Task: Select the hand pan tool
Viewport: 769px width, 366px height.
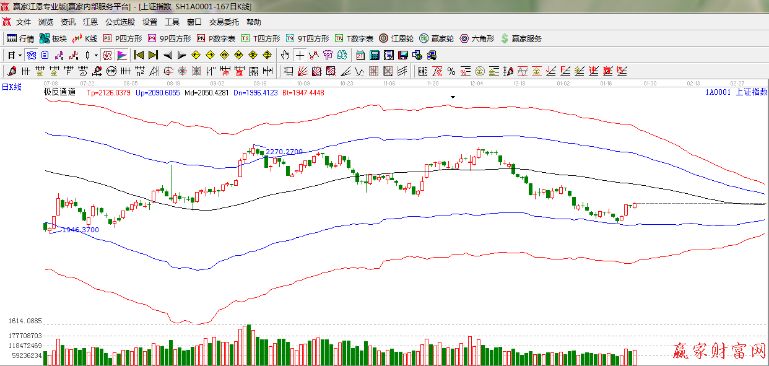Action: tap(285, 55)
